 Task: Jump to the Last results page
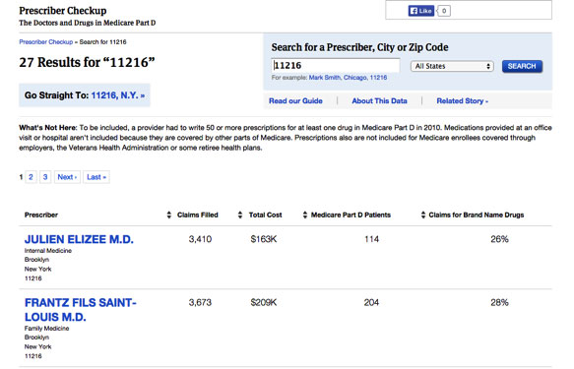coord(96,177)
